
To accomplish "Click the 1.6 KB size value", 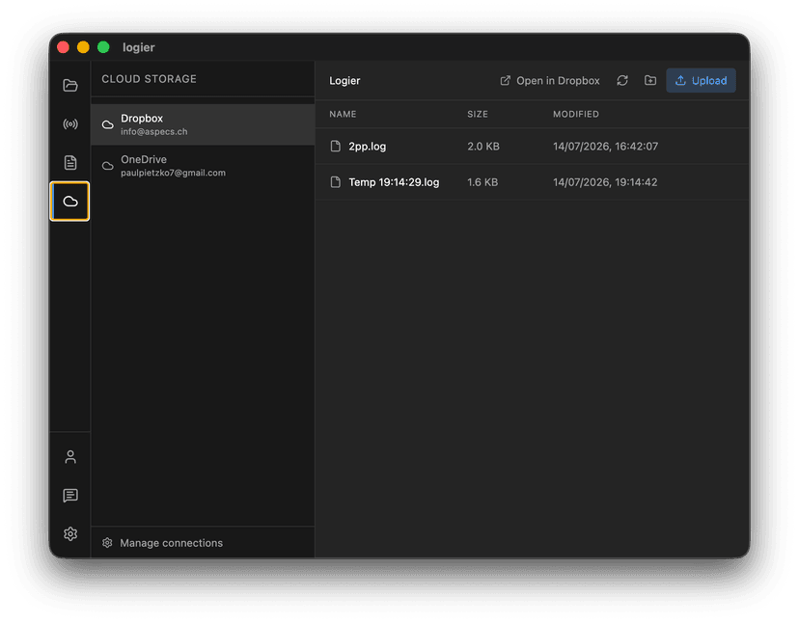I will (x=482, y=182).
